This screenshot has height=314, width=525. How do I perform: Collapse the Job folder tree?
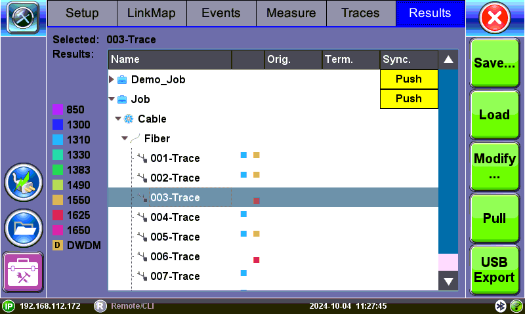click(112, 99)
